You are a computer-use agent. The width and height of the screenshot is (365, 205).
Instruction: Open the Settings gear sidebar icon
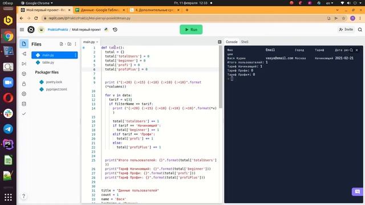click(24, 93)
